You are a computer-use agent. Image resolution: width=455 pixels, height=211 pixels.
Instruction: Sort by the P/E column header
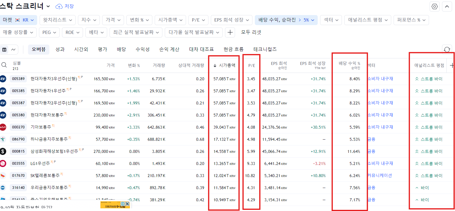tap(252, 66)
